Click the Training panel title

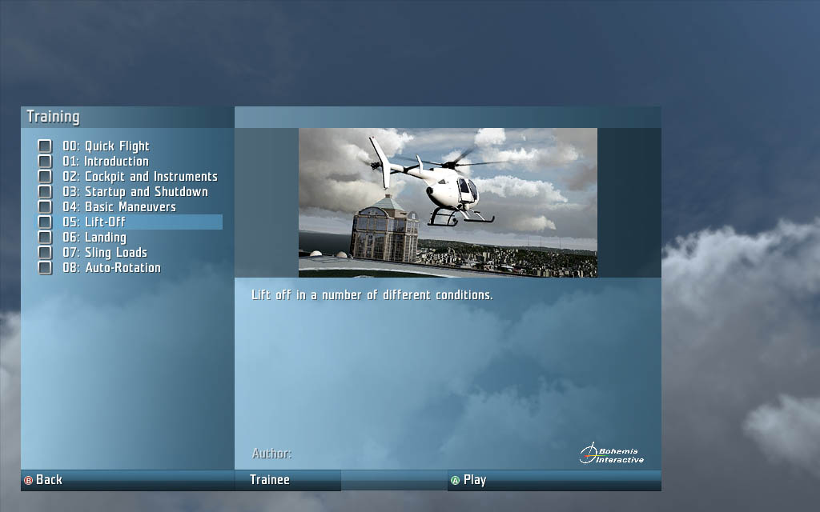53,117
